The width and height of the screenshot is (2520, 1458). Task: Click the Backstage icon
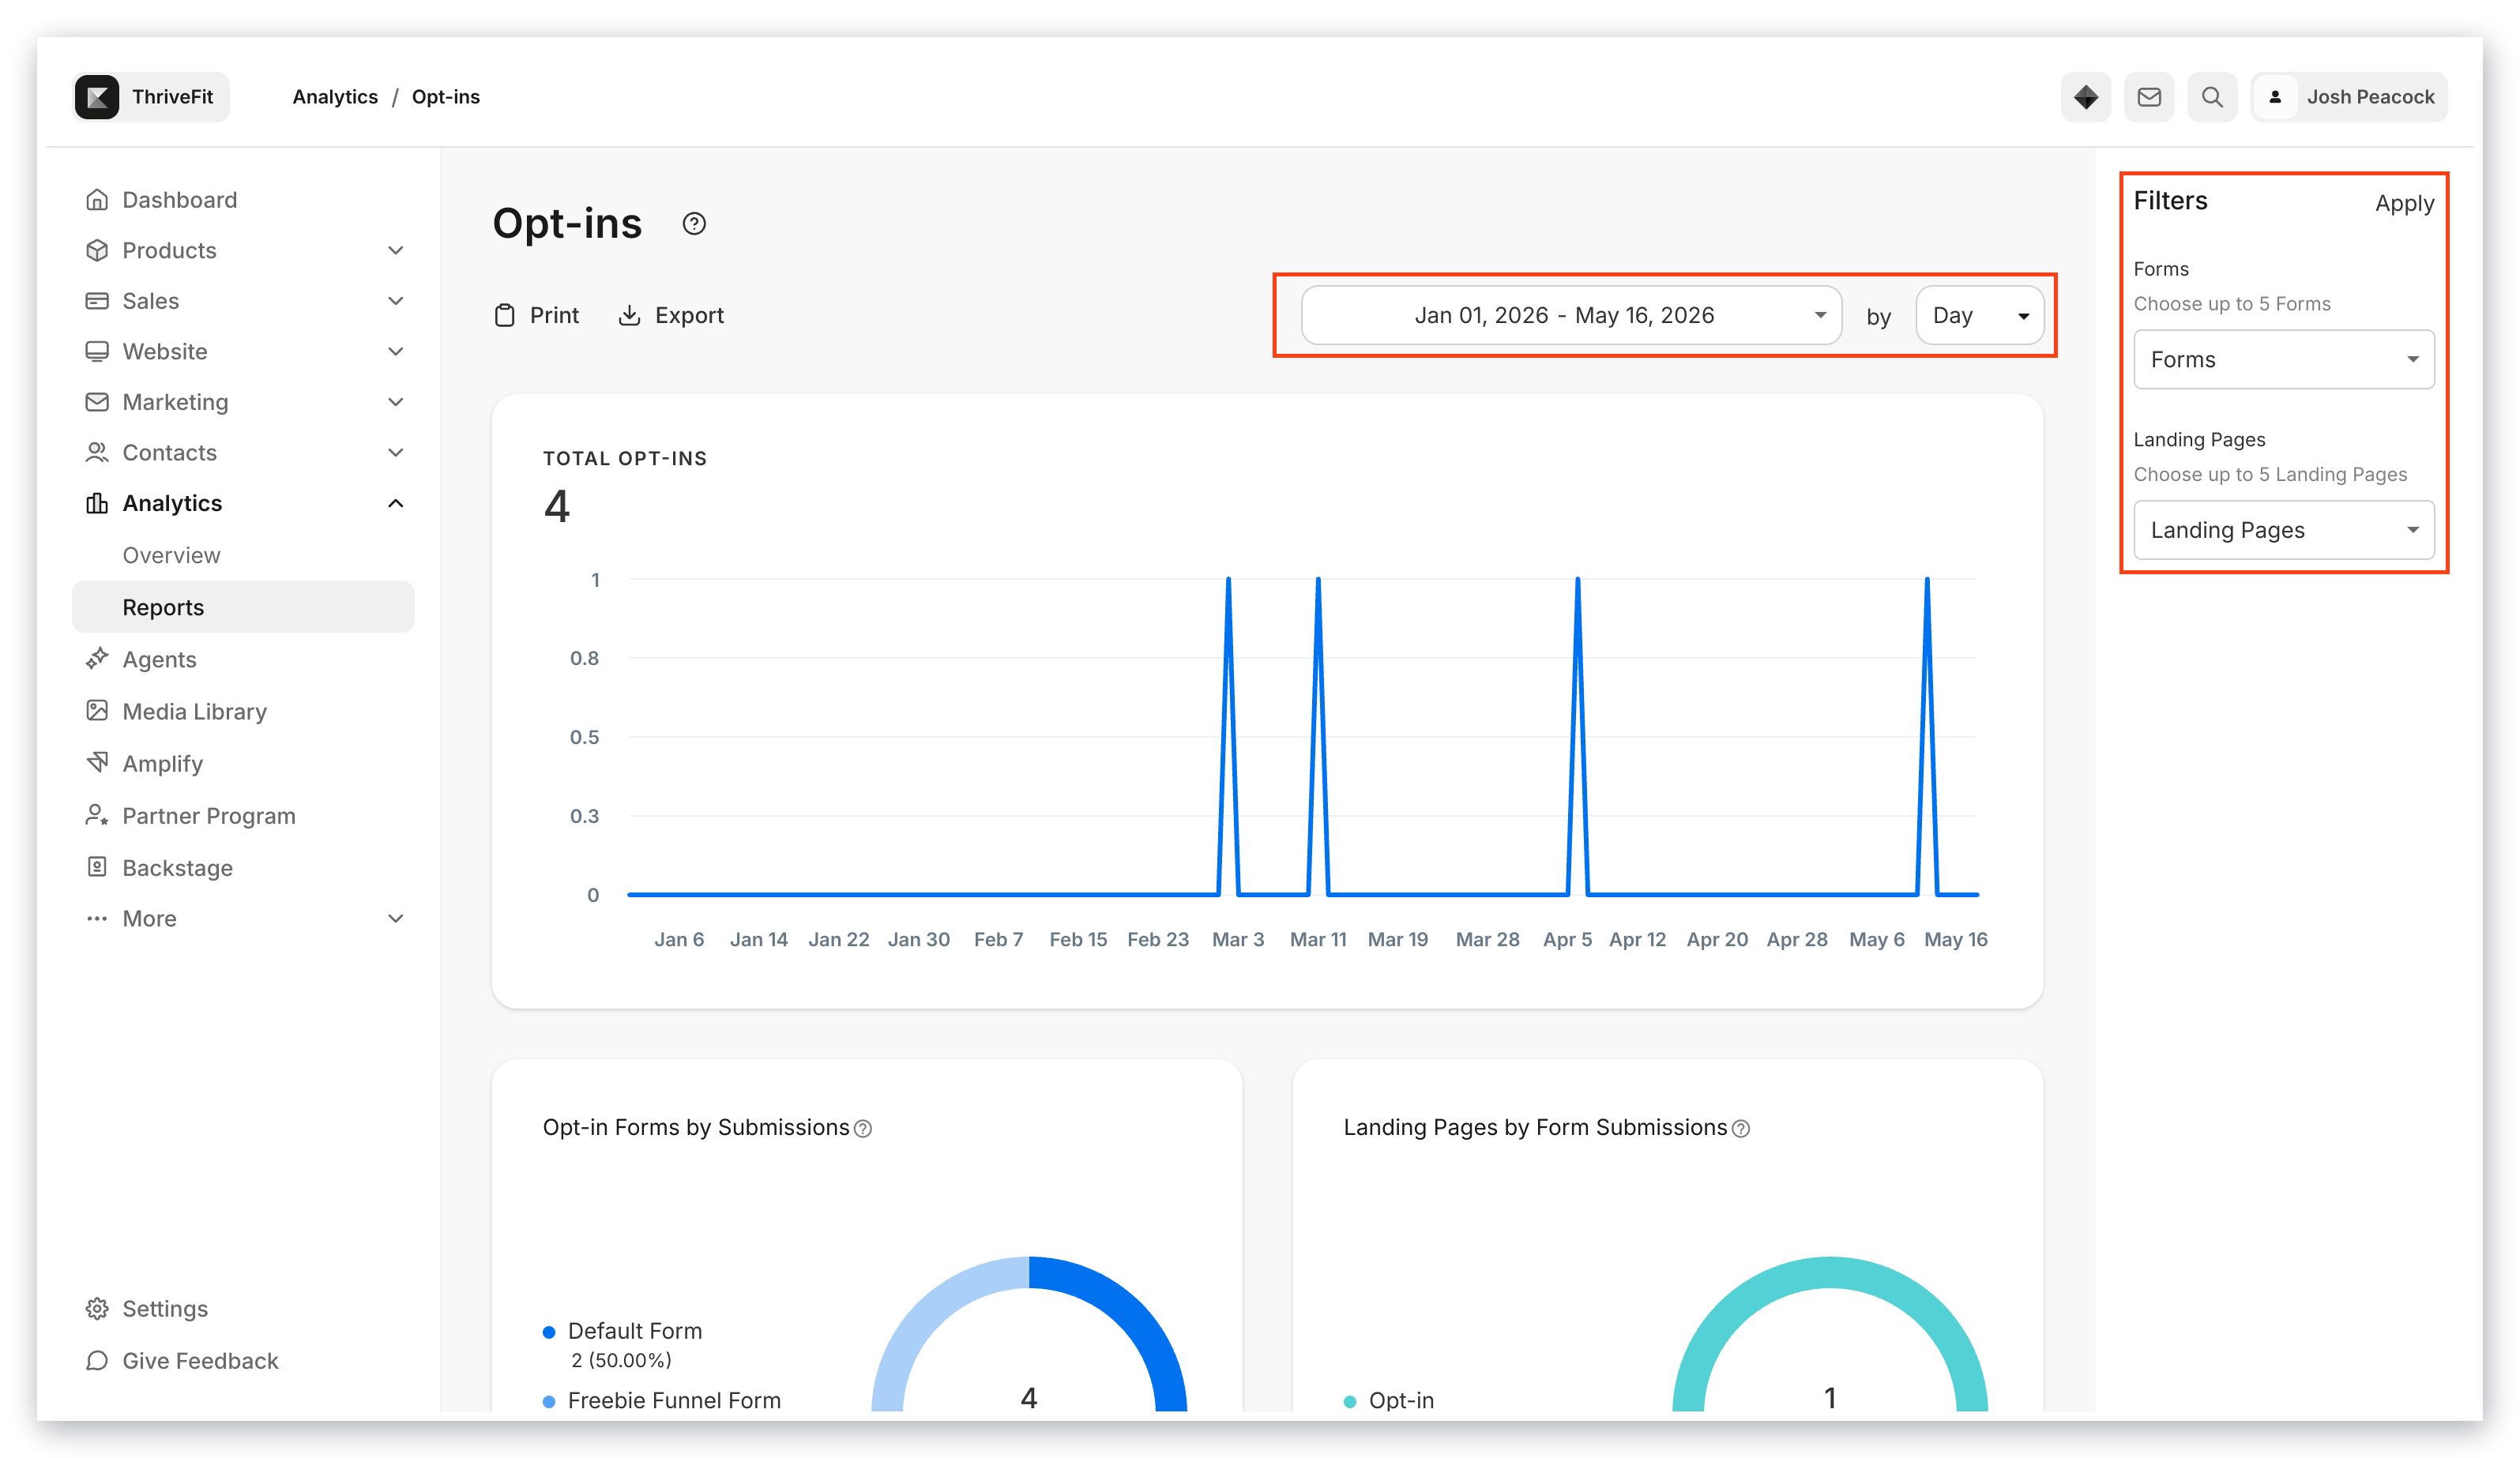[97, 867]
